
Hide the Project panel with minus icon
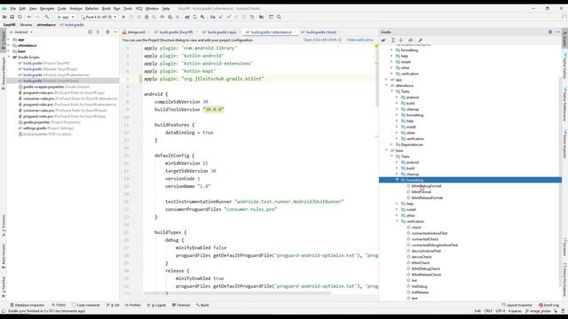click(x=115, y=32)
